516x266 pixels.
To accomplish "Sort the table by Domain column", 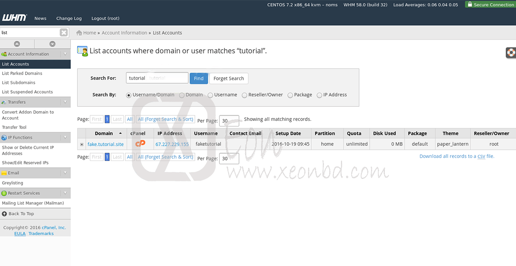I will click(x=103, y=133).
